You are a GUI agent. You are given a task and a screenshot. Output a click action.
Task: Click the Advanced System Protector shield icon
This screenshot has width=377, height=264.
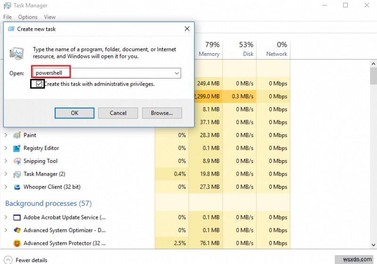point(17,243)
